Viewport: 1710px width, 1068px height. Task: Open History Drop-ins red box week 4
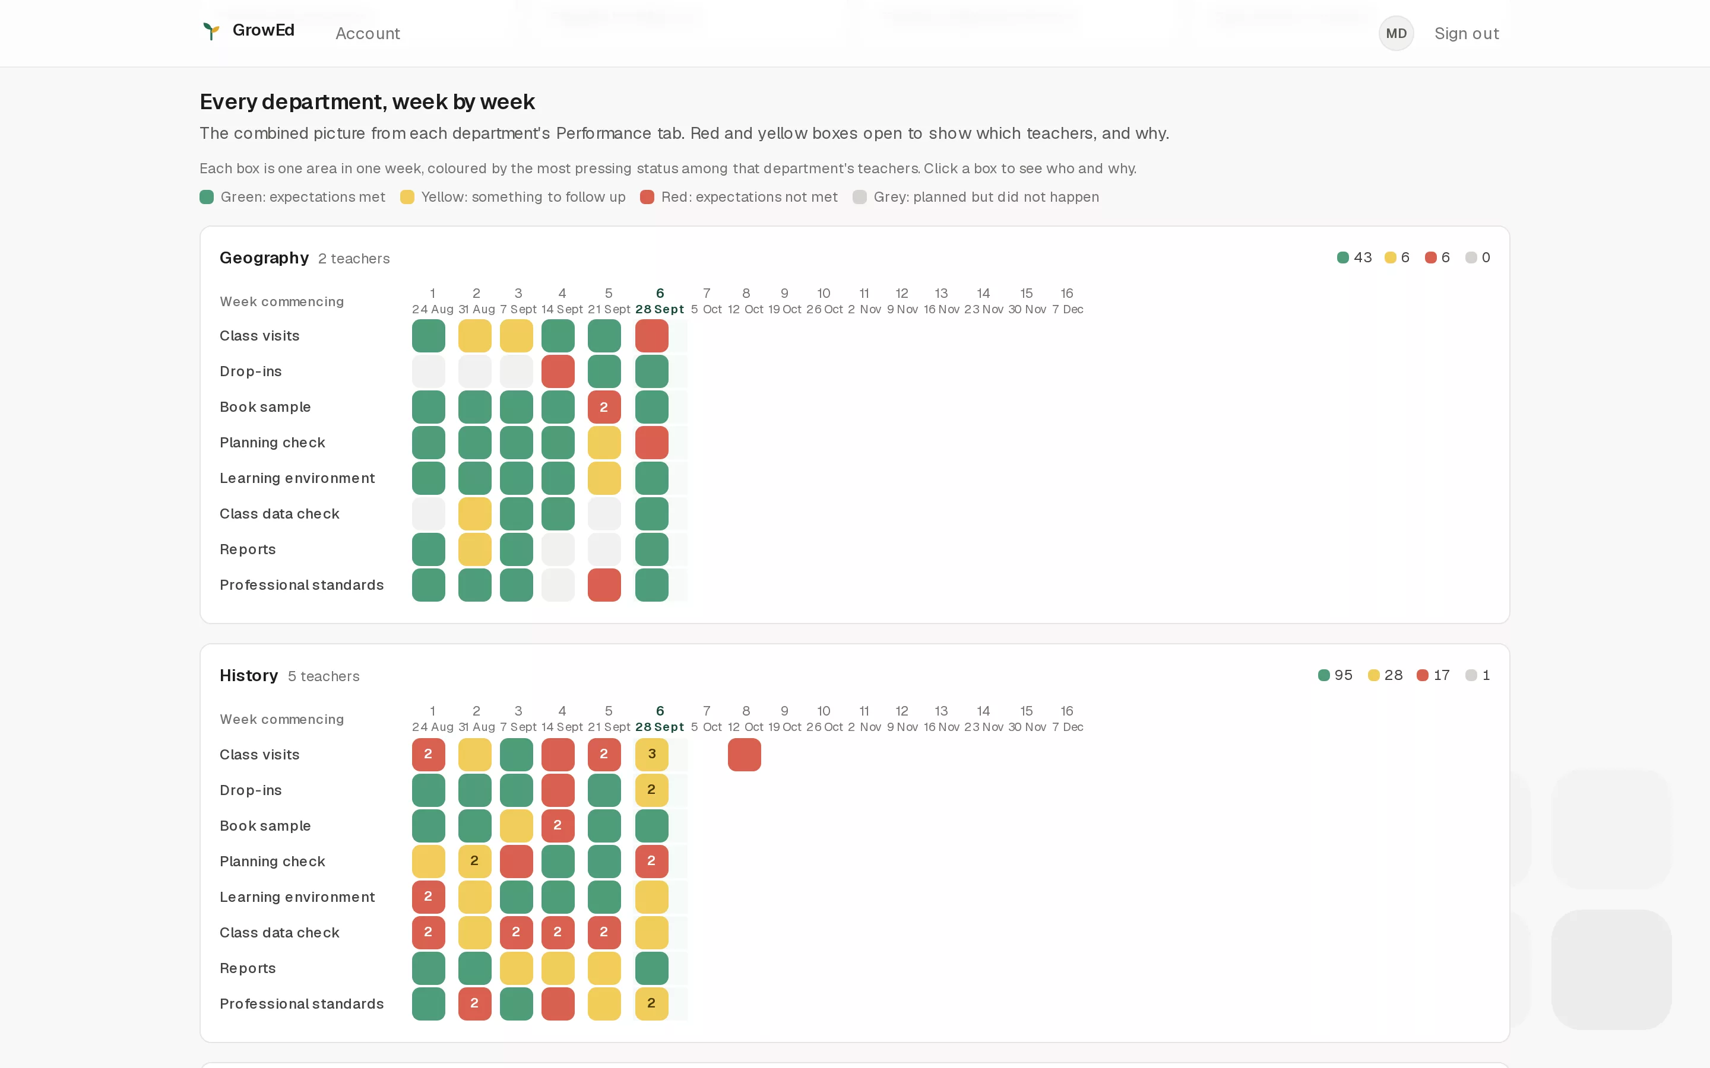pyautogui.click(x=558, y=790)
